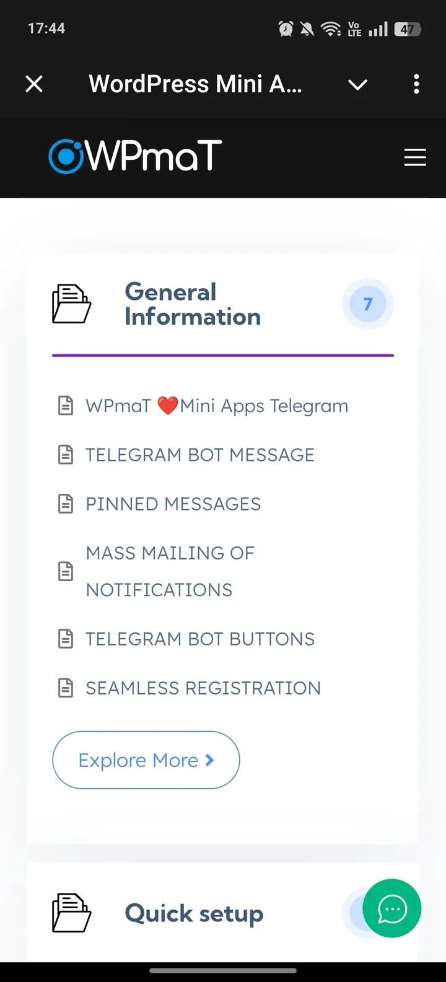
Task: Open the TELEGRAM BOT BUTTONS link
Action: click(199, 638)
